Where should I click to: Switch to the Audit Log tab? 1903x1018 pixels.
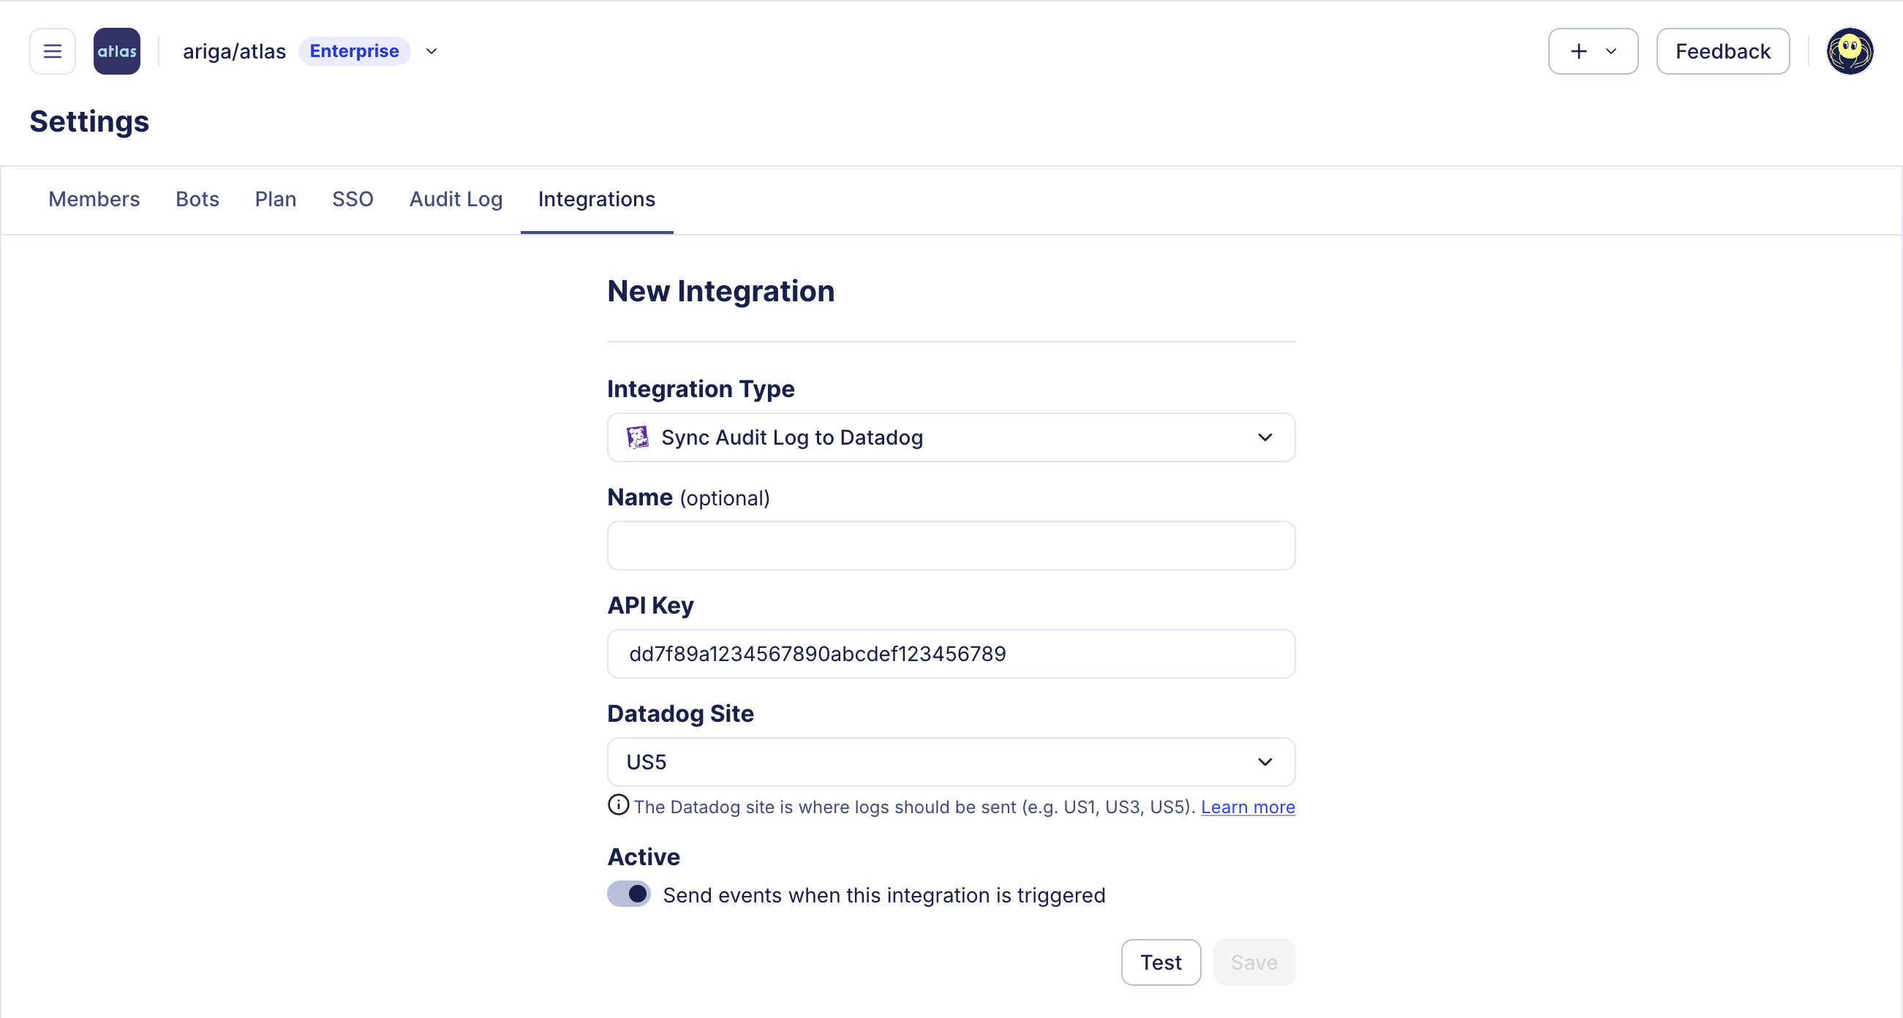tap(456, 199)
